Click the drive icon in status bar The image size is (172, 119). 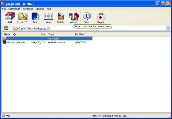tap(4, 116)
